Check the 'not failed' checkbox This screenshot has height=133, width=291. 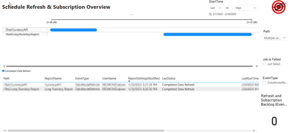point(265,64)
